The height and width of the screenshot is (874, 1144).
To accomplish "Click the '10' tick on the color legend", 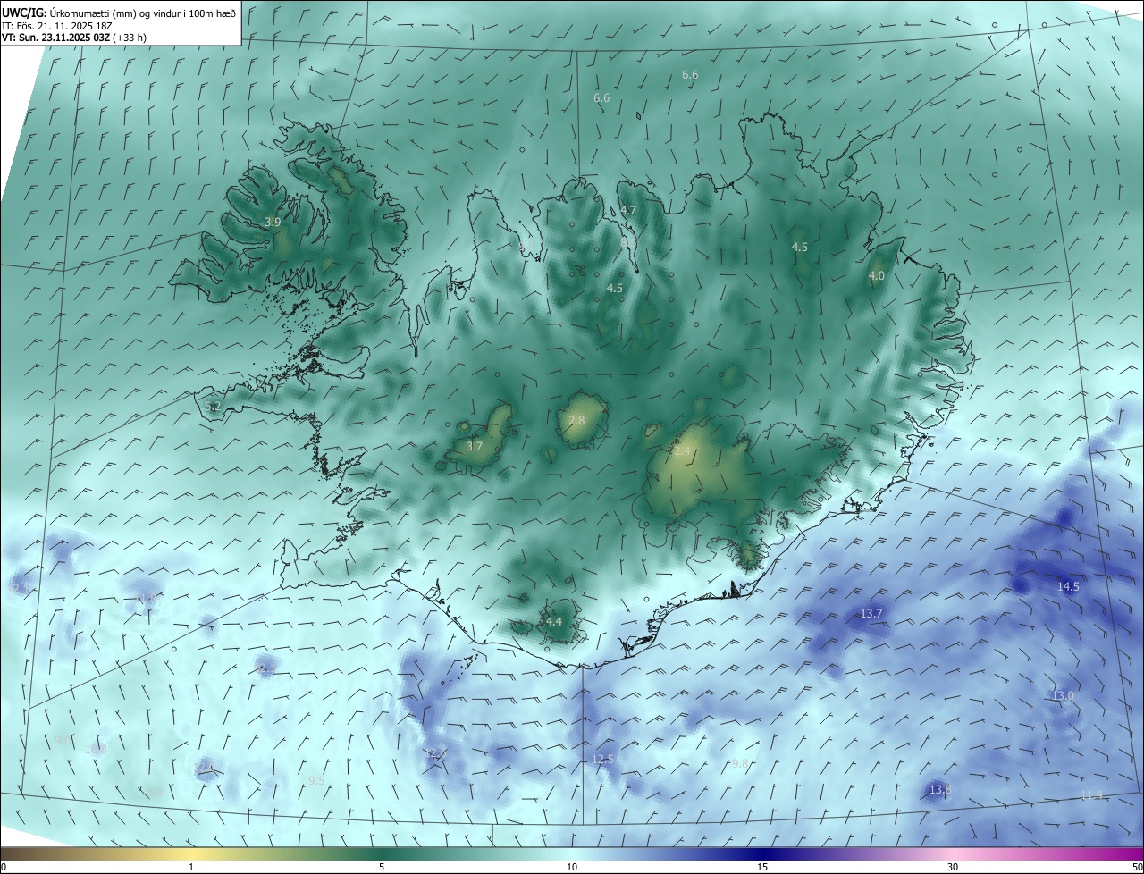I will [572, 868].
